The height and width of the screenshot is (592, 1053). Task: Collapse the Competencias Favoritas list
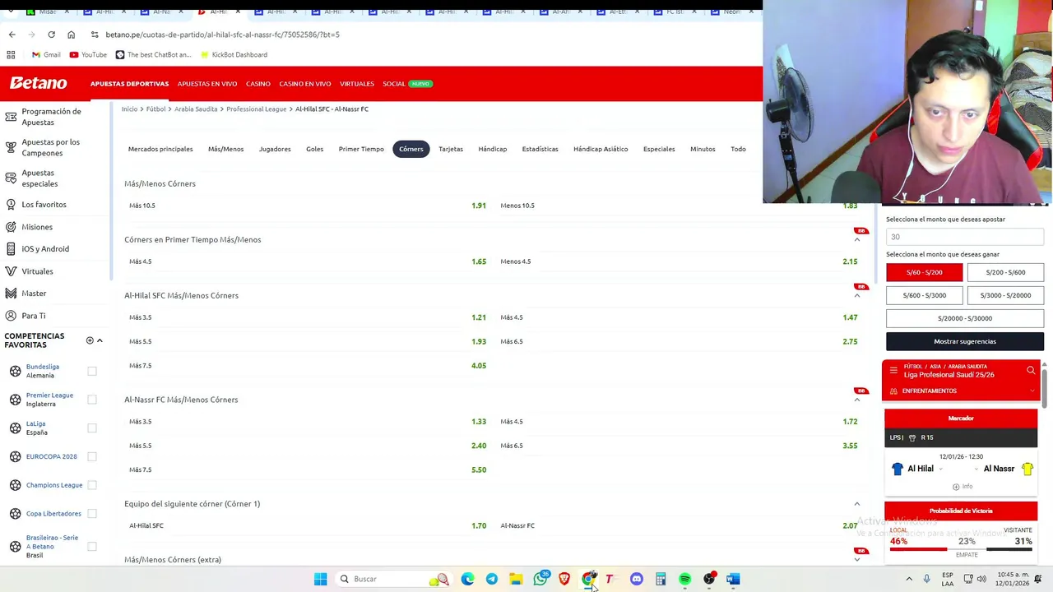click(100, 340)
